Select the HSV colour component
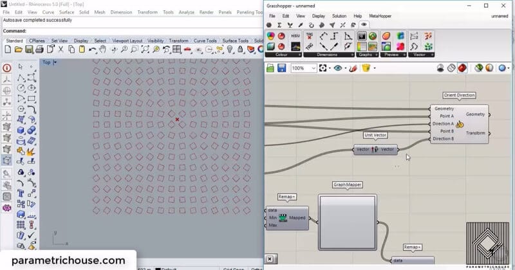The height and width of the screenshot is (270, 515). pos(295,36)
